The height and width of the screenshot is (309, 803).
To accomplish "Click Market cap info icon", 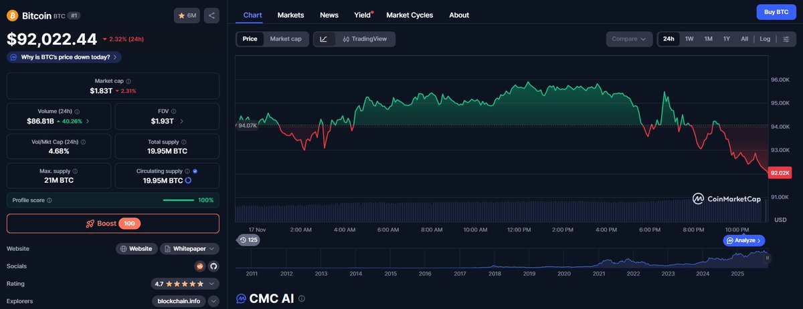I will pos(128,81).
